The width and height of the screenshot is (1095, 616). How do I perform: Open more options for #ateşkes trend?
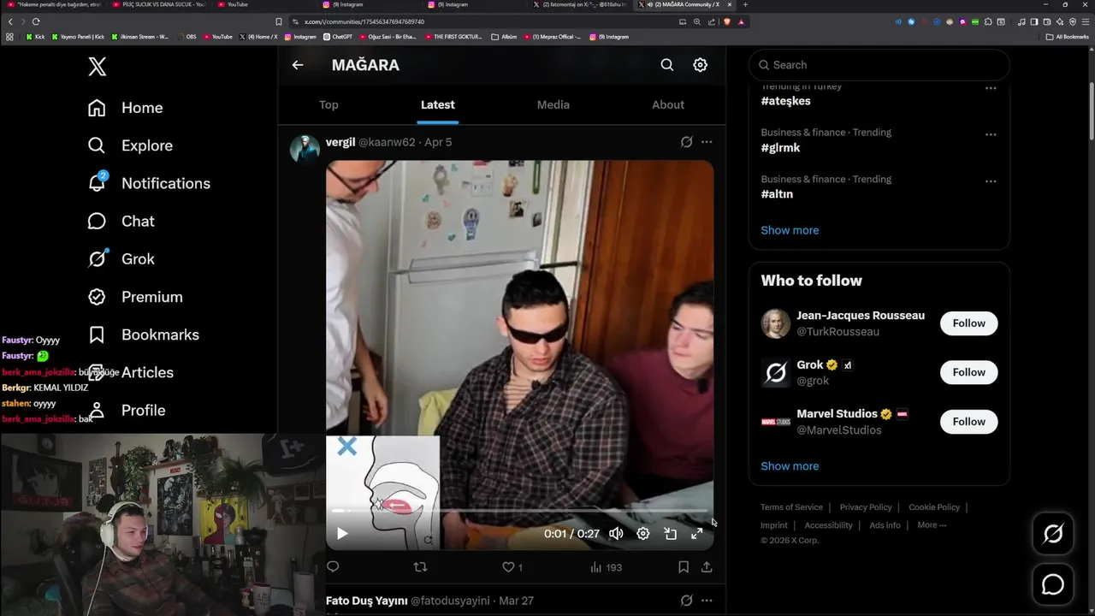click(991, 88)
